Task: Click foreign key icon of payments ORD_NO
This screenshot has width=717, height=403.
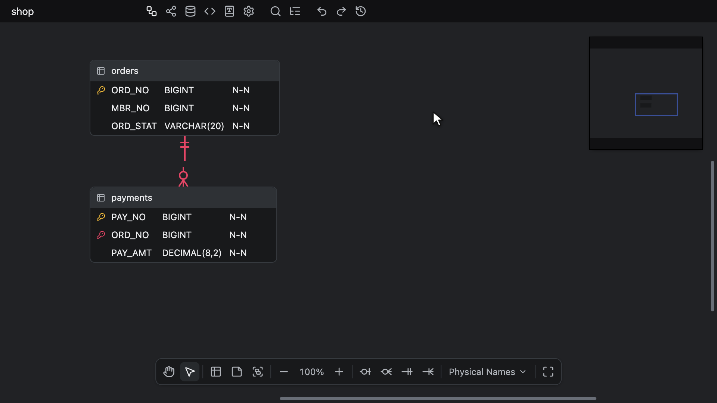Action: 101,235
